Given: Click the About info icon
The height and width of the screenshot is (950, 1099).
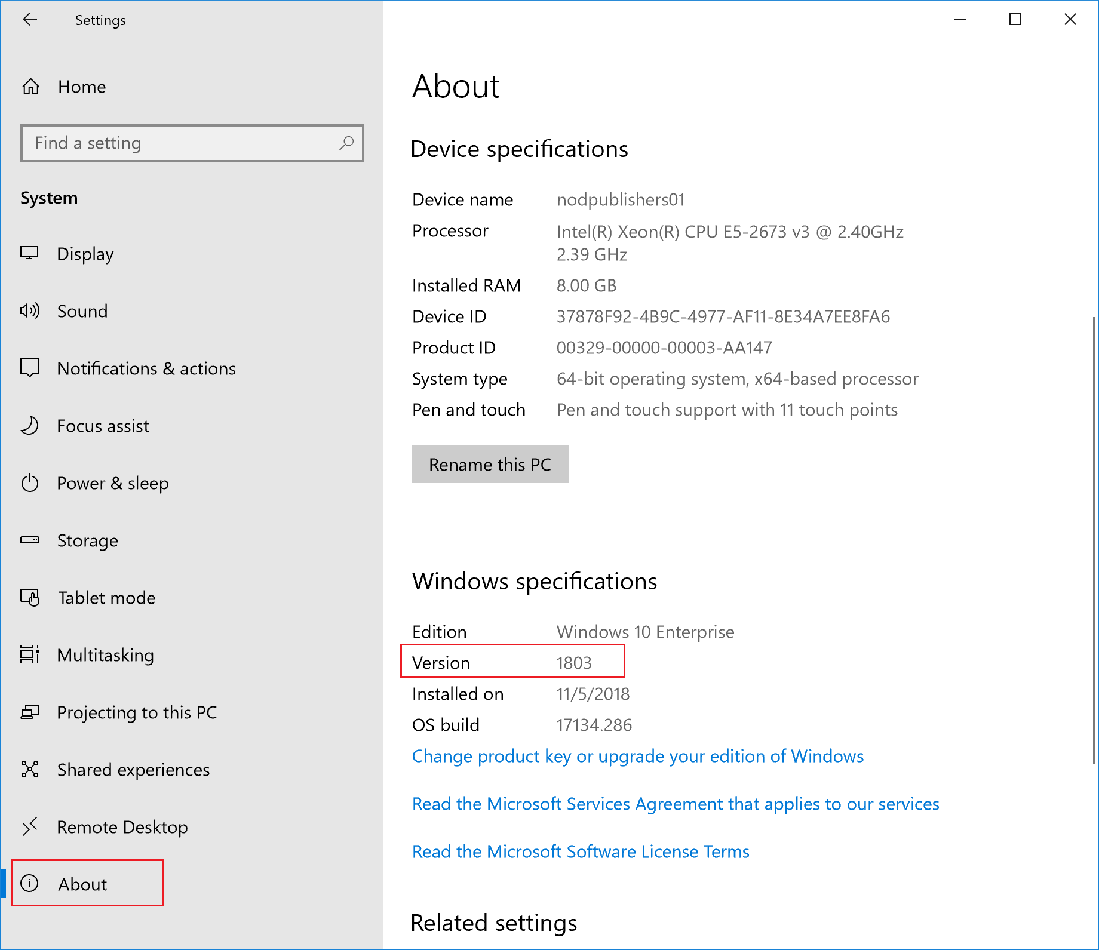Looking at the screenshot, I should click(x=30, y=883).
